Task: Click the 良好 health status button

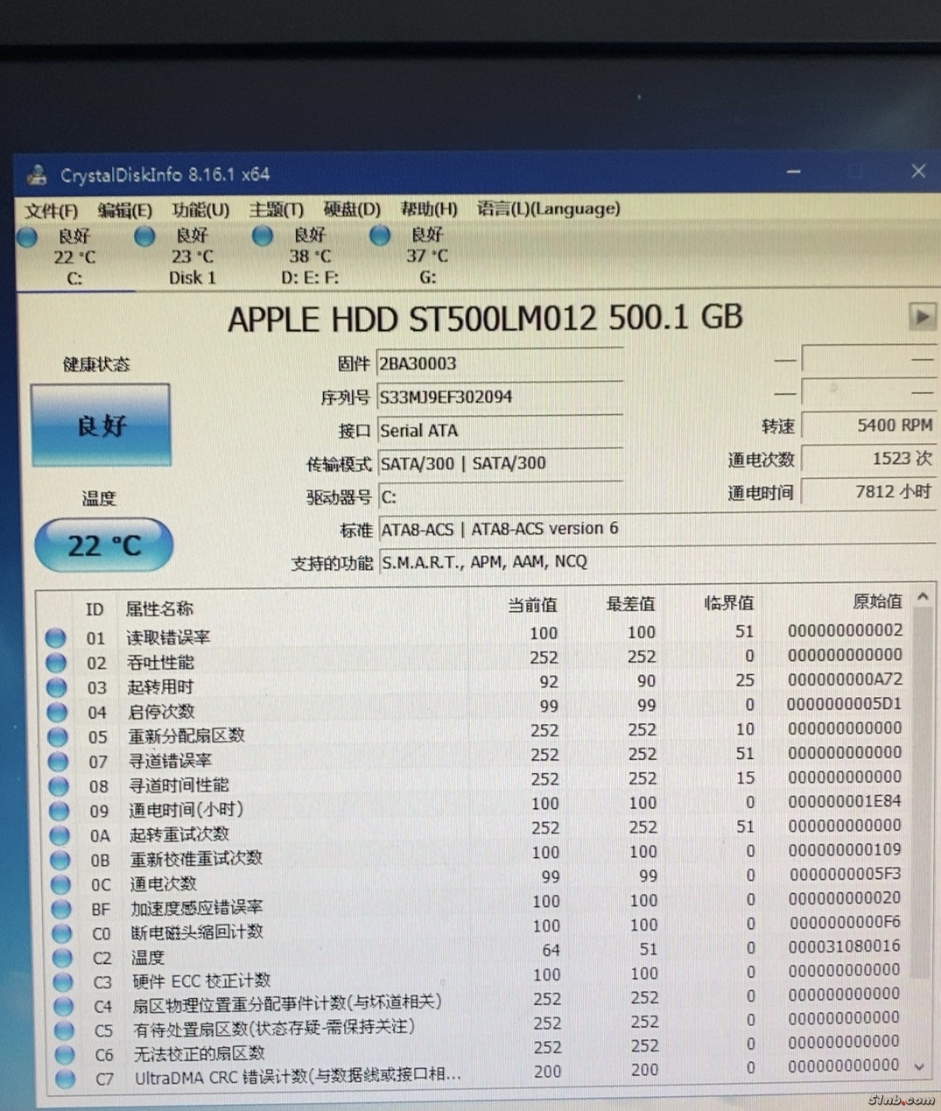Action: point(101,425)
